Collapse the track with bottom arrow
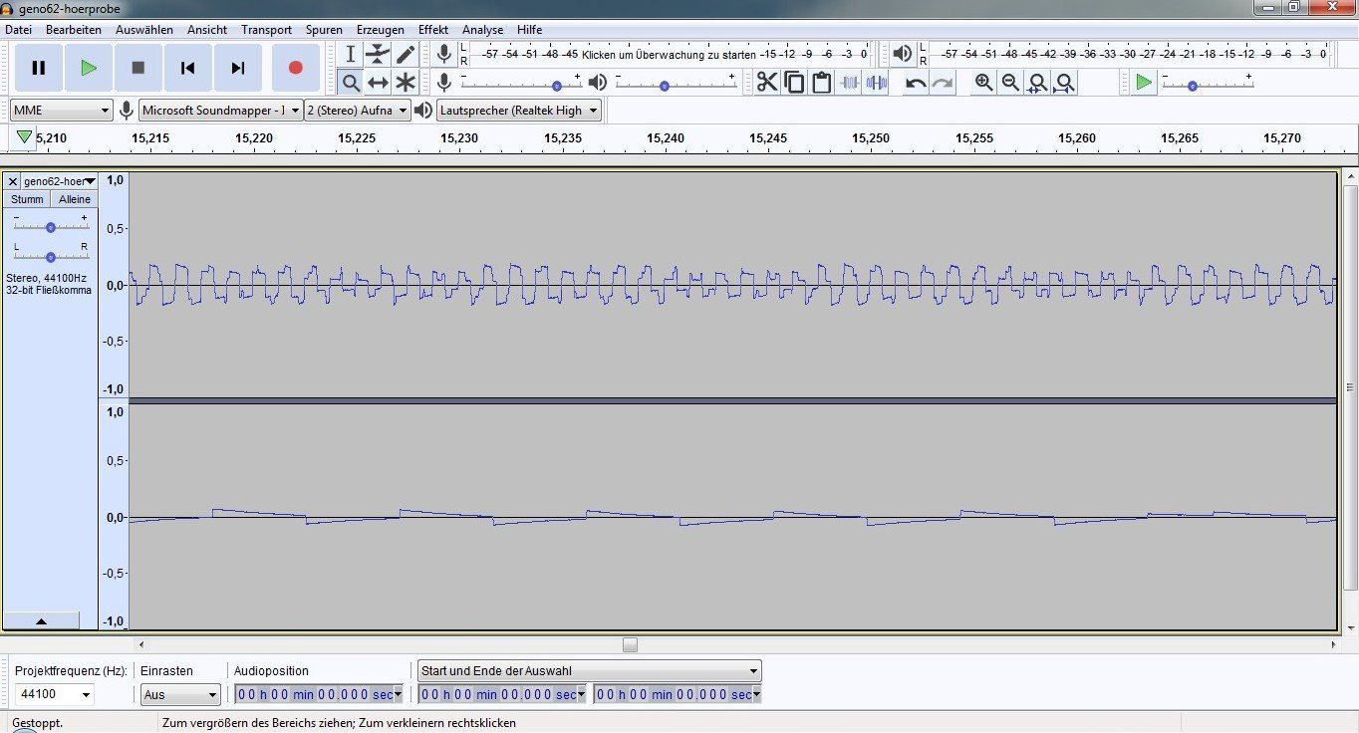 tap(41, 620)
